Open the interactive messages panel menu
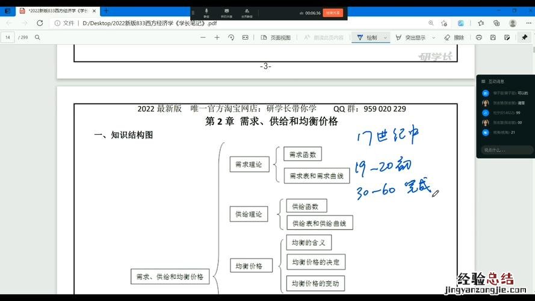Viewport: 535px width, 301px height. [483, 81]
